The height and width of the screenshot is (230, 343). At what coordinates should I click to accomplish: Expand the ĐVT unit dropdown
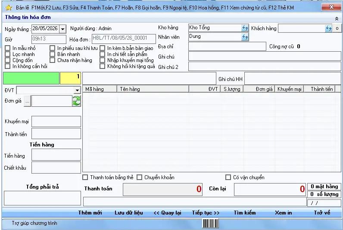pos(77,90)
